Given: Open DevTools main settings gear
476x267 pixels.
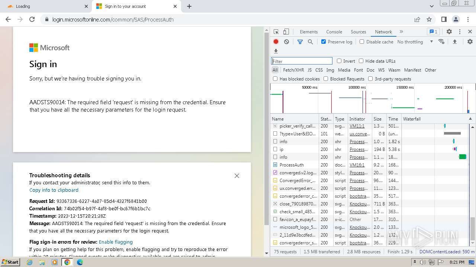Looking at the screenshot, I should (x=449, y=32).
